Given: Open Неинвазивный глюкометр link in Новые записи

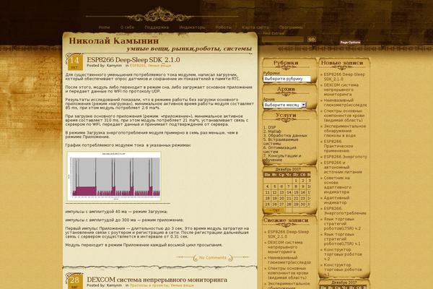Looking at the screenshot, I should [x=345, y=103].
